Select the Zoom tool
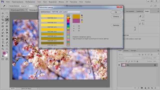 (3, 49)
